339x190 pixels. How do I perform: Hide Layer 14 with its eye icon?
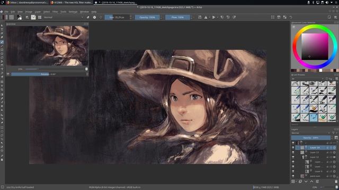(x=293, y=148)
